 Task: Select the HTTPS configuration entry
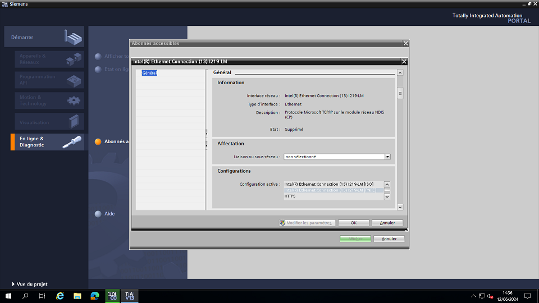pyautogui.click(x=290, y=196)
